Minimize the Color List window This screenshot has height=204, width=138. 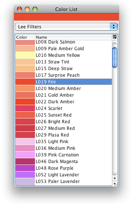27,9
